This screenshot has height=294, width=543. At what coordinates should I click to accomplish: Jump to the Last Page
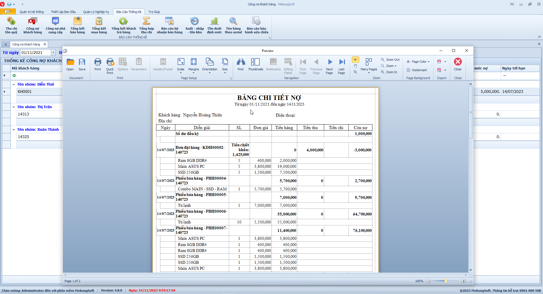point(342,64)
